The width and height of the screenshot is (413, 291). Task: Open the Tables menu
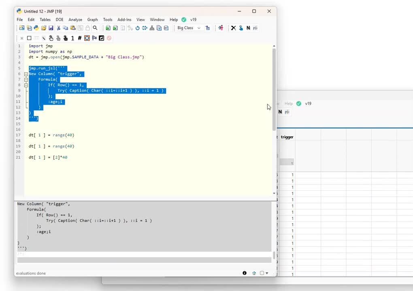pos(45,19)
